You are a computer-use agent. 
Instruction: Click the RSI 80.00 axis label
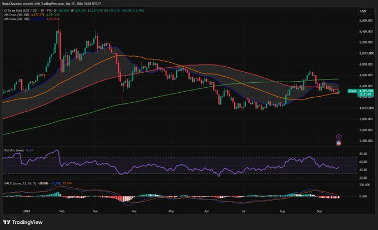tap(363, 154)
